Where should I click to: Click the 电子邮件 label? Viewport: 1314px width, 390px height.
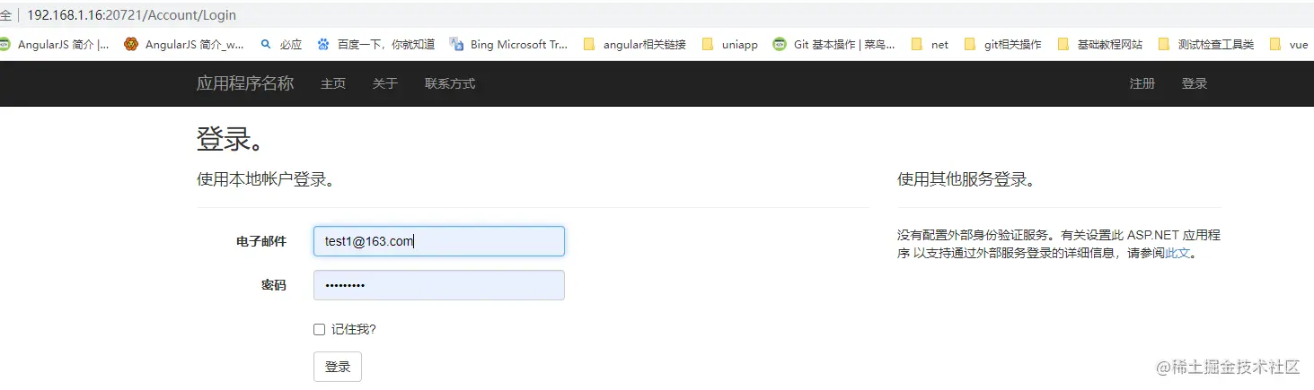pyautogui.click(x=261, y=241)
